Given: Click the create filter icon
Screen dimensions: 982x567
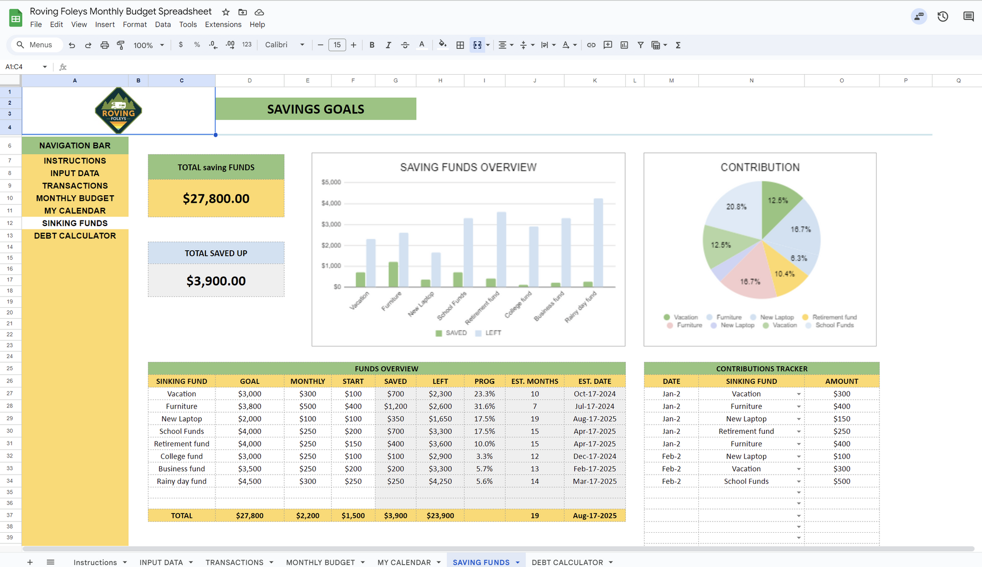Looking at the screenshot, I should (x=640, y=45).
